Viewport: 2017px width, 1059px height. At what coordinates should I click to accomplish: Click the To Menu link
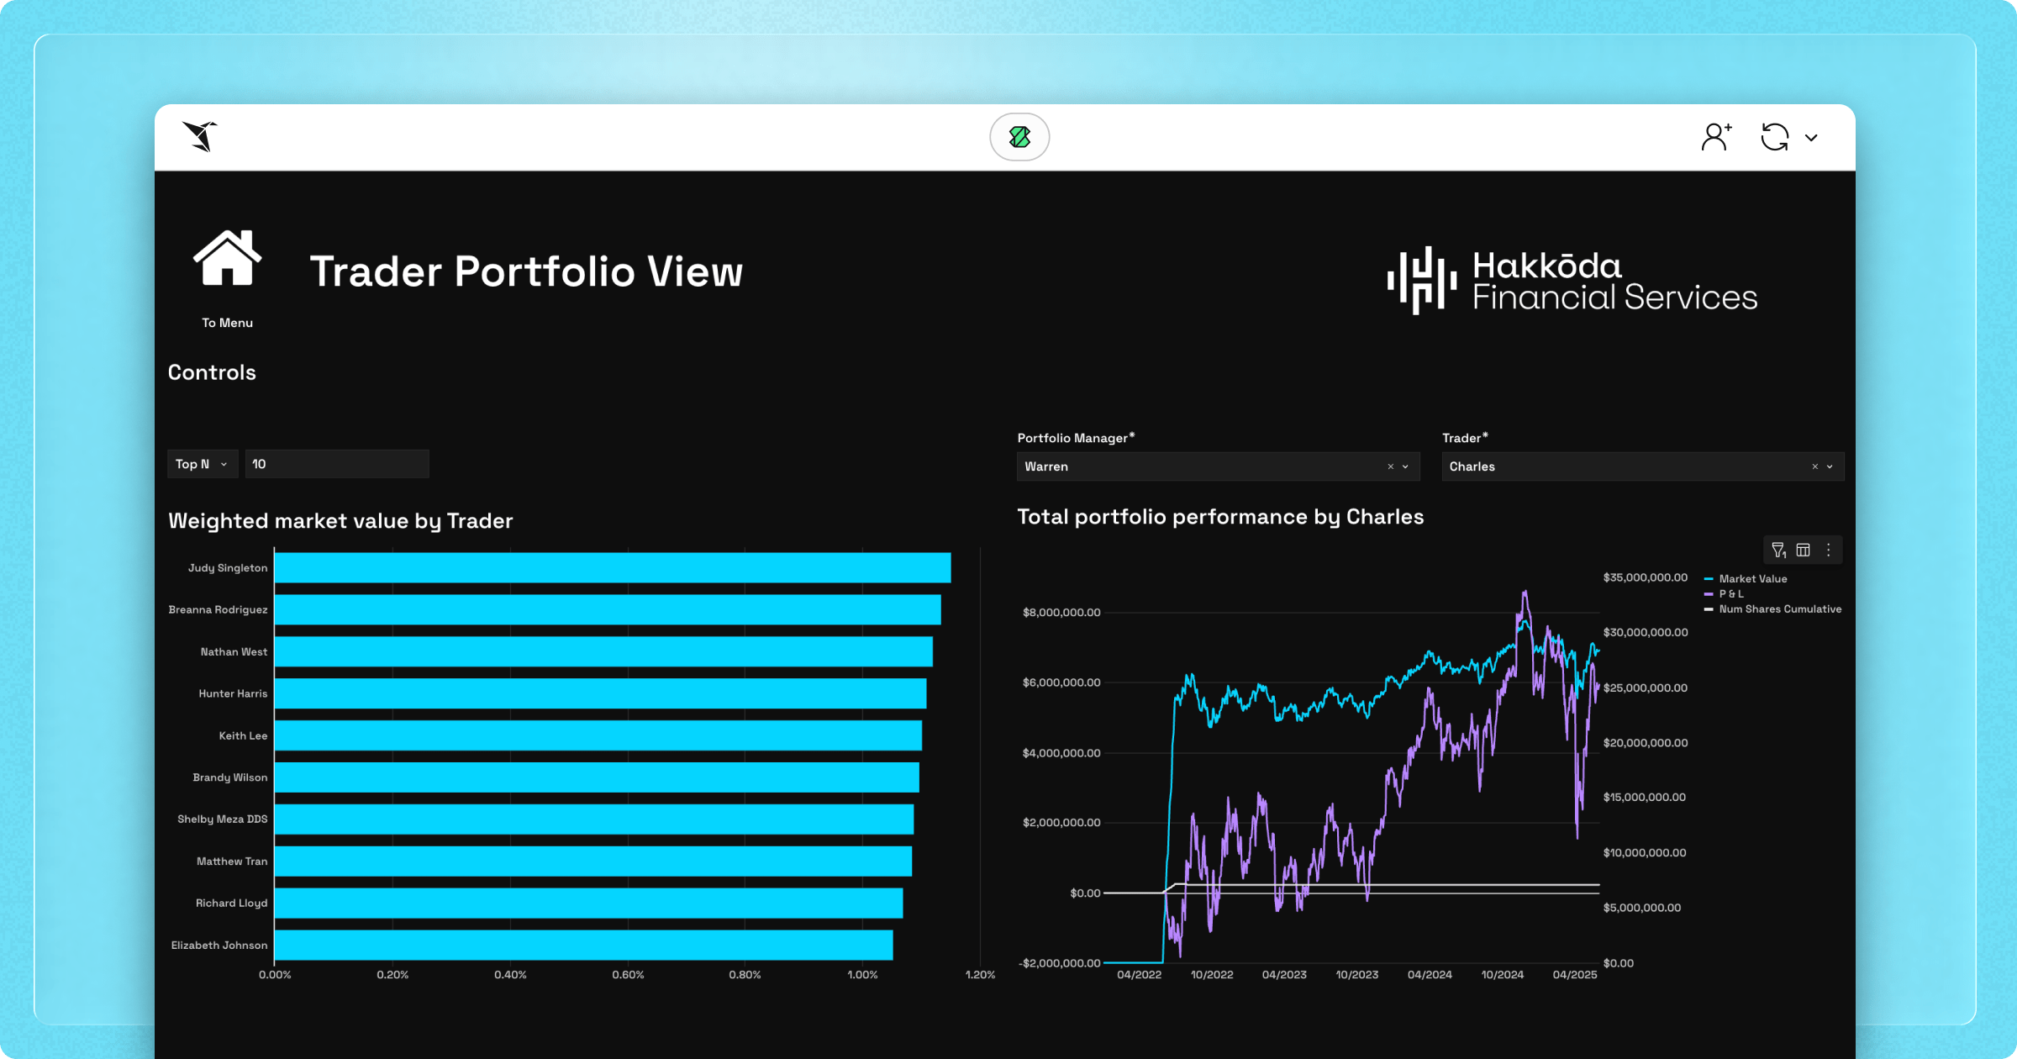click(x=227, y=323)
